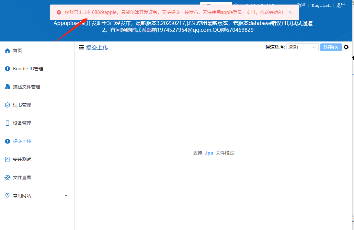
Task: Click the 激活 activation link
Action: pos(301,6)
